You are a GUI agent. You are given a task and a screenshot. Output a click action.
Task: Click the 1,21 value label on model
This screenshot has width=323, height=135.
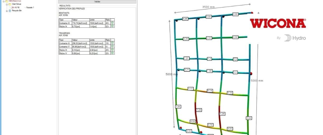tap(187, 58)
